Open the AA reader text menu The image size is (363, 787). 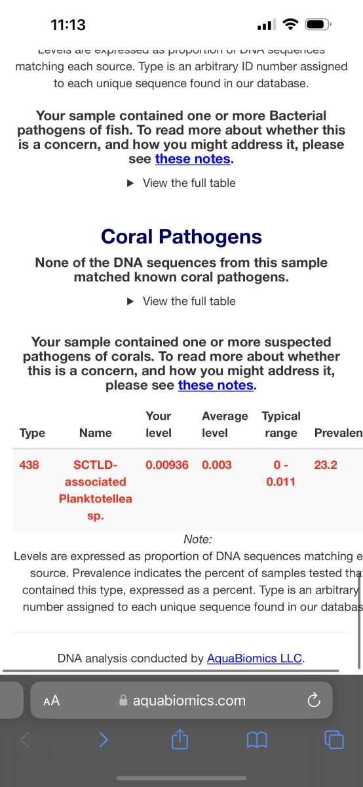51,700
